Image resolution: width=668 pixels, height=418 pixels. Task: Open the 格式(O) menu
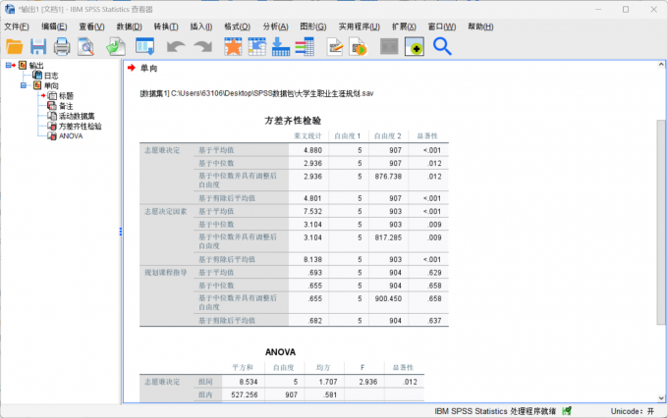pyautogui.click(x=238, y=26)
